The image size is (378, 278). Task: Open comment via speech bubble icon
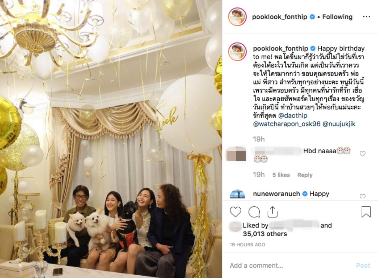coord(254,212)
